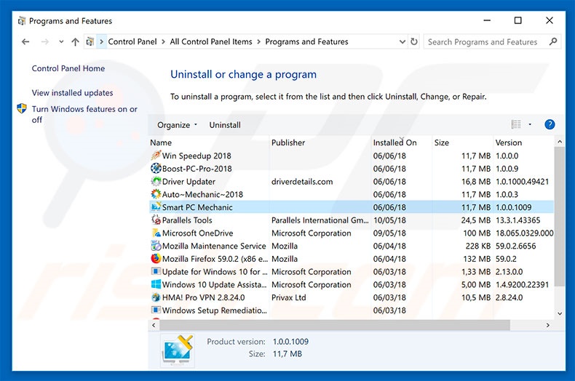This screenshot has height=381, width=575.
Task: Select the Auto~Mechanic~2018 entry
Action: [352, 194]
